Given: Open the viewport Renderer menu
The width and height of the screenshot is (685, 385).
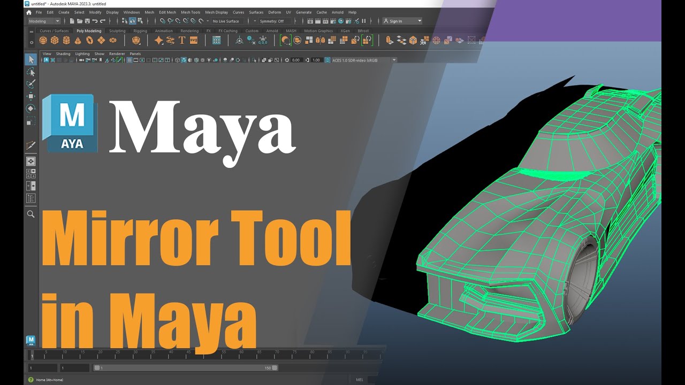Looking at the screenshot, I should (x=117, y=53).
